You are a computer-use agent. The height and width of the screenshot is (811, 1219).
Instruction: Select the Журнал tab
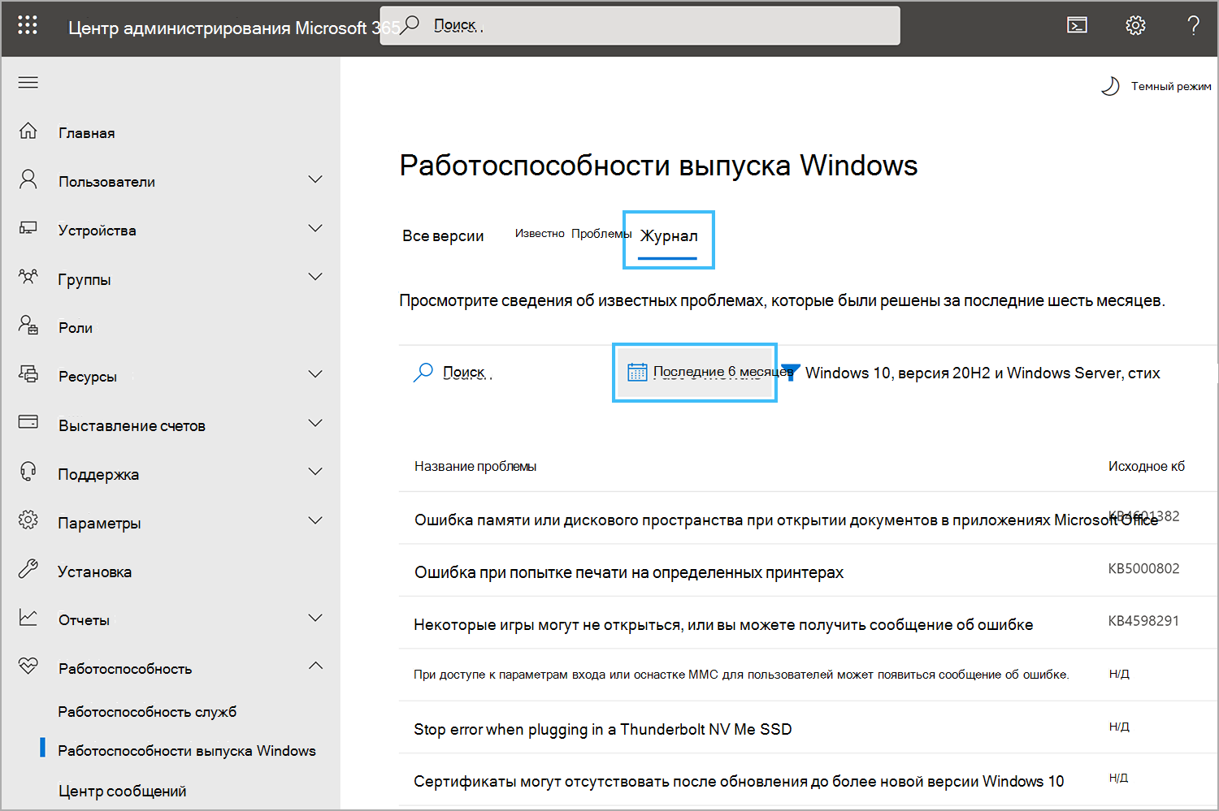click(669, 236)
